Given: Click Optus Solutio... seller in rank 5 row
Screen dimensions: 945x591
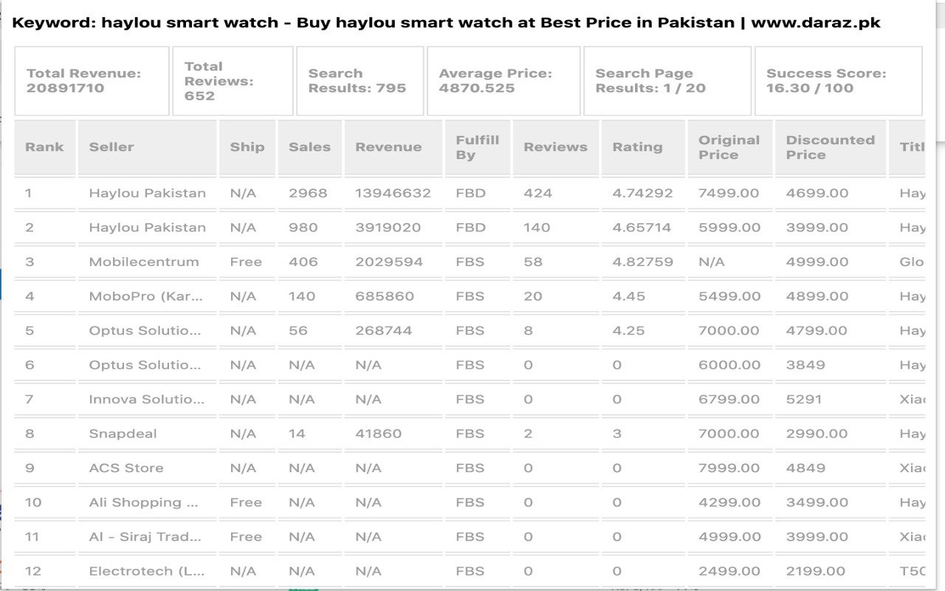Looking at the screenshot, I should click(145, 331).
